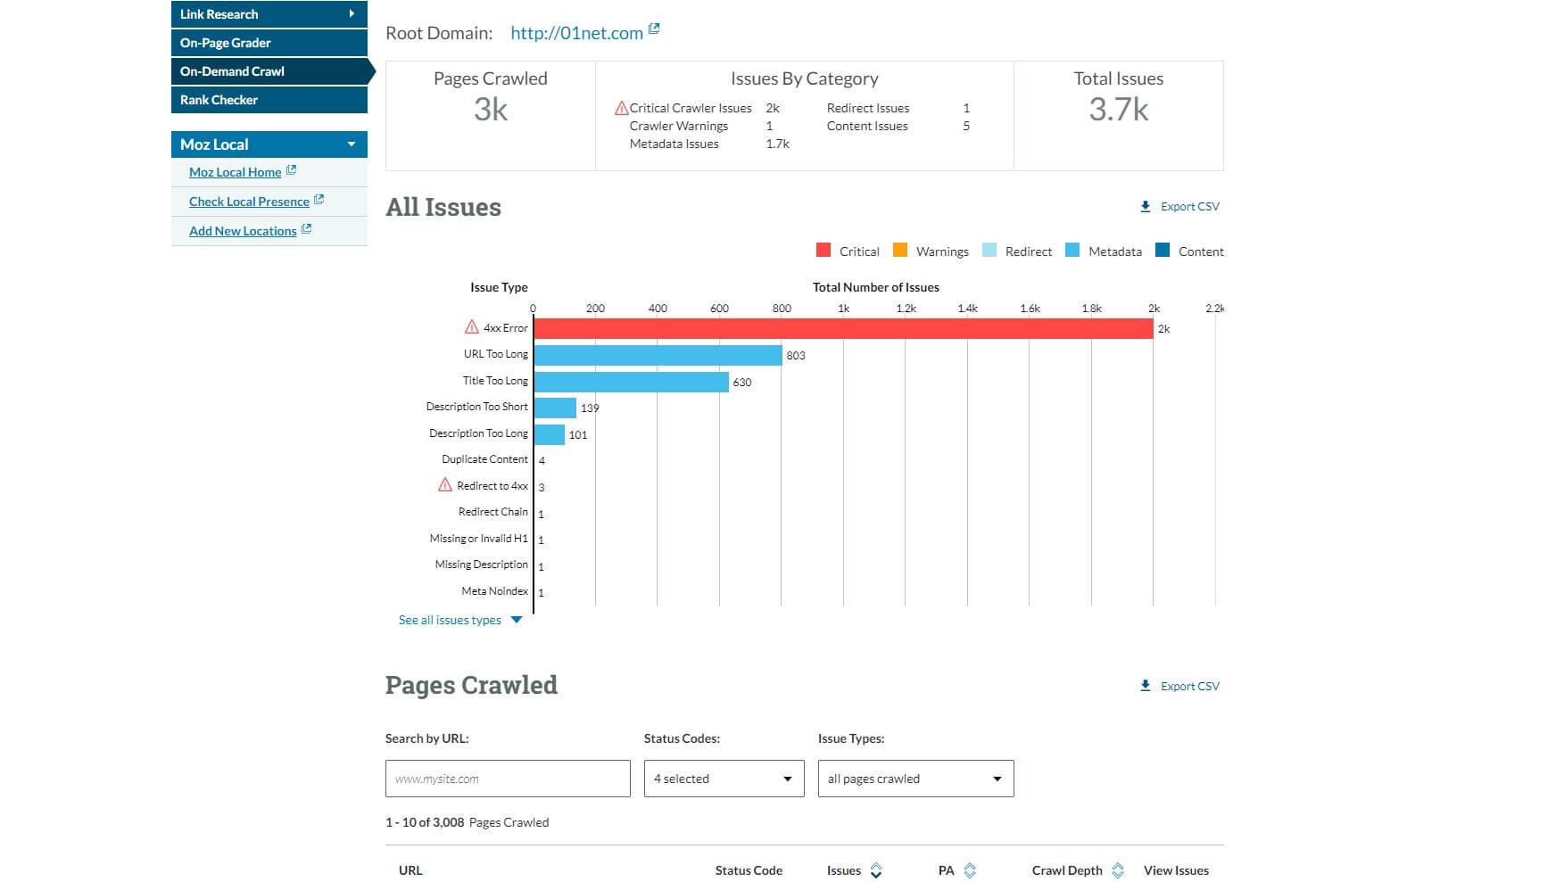The width and height of the screenshot is (1564, 882).
Task: Toggle the red Critical legend swatch
Action: (823, 250)
